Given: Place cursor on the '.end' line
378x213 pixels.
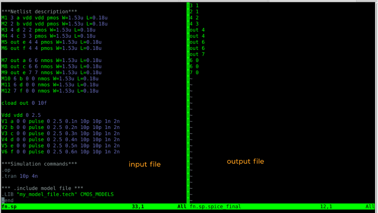Looking at the screenshot, I should click(x=8, y=200).
